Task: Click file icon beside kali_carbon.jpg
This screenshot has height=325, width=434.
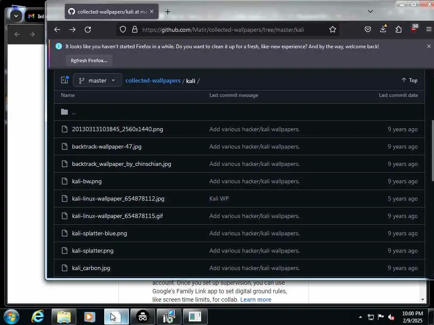Action: point(64,268)
